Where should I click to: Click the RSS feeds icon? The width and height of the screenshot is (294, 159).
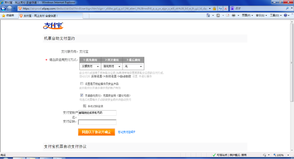pos(218,16)
